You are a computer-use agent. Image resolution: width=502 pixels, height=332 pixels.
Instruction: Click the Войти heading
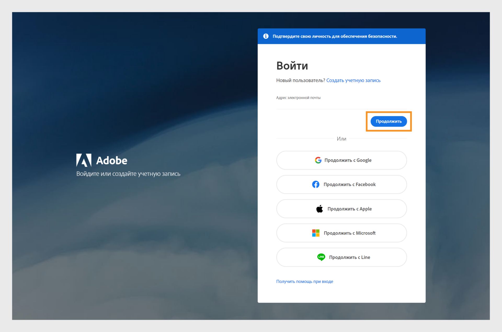click(x=292, y=66)
